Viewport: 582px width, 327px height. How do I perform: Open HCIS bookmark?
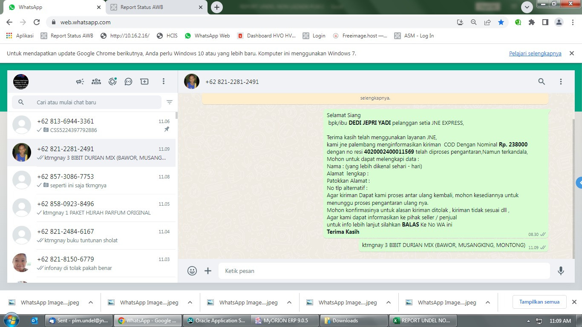coord(167,36)
